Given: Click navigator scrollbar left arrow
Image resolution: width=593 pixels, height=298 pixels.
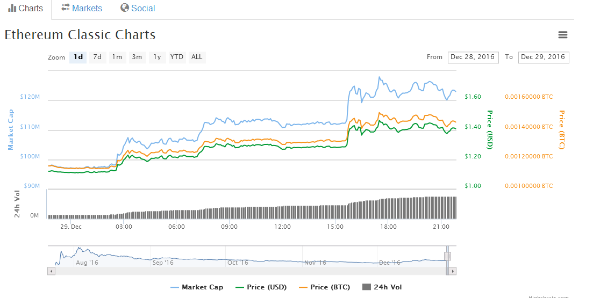Looking at the screenshot, I should tap(52, 271).
